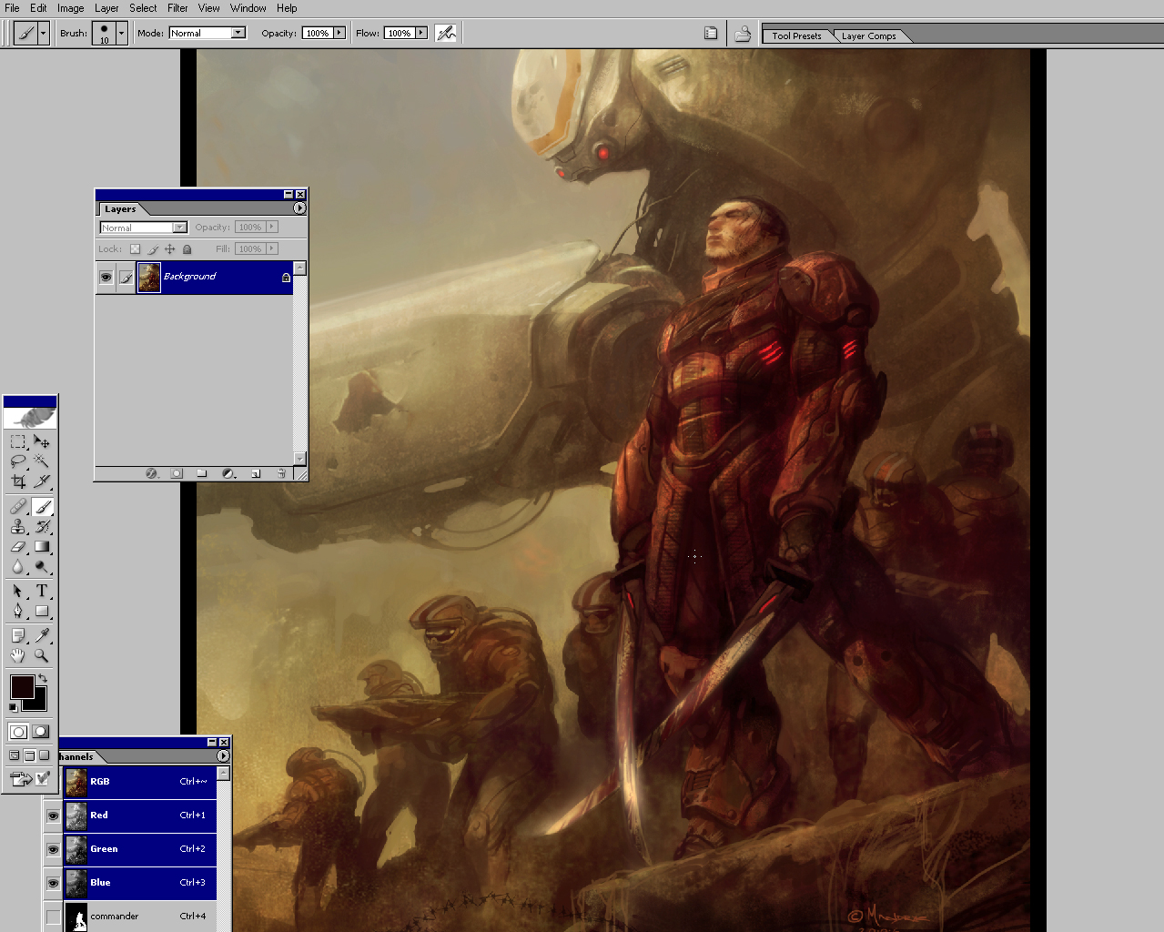1164x932 pixels.
Task: Delete the layer with the trash icon
Action: pyautogui.click(x=281, y=473)
